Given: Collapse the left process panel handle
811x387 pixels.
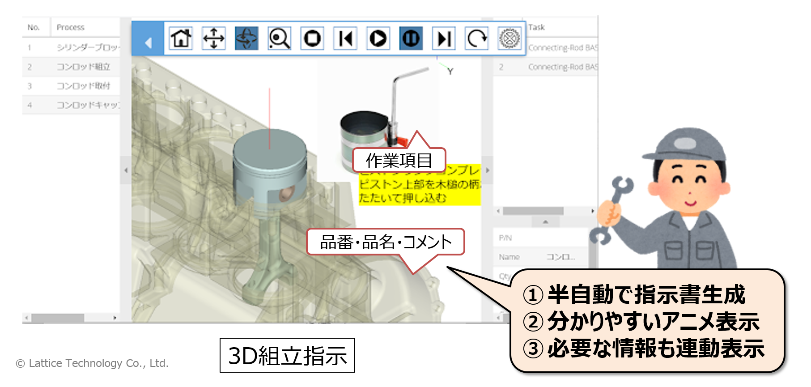Looking at the screenshot, I should click(x=126, y=170).
